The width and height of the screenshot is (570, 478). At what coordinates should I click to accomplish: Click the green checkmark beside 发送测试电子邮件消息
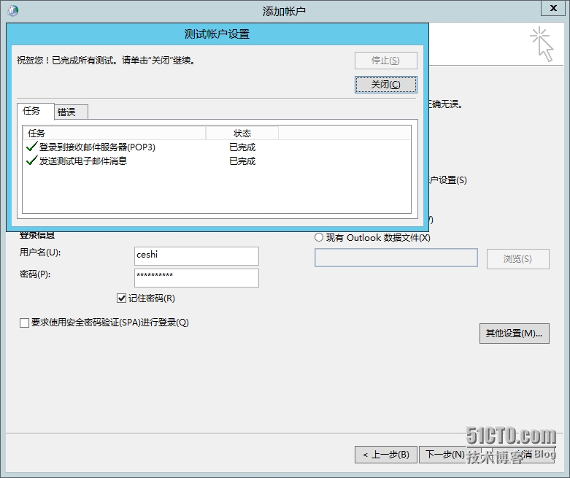[x=31, y=161]
